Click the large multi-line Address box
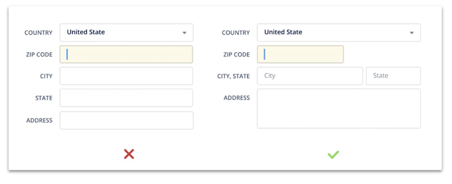 click(x=339, y=108)
